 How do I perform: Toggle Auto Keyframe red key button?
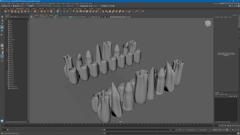180,130
